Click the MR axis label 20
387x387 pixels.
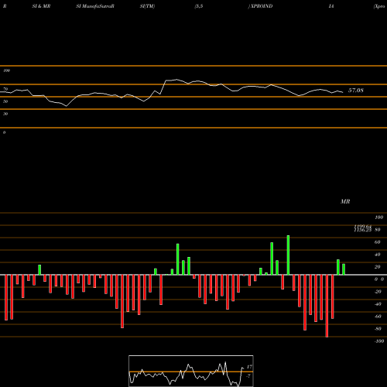378,267
